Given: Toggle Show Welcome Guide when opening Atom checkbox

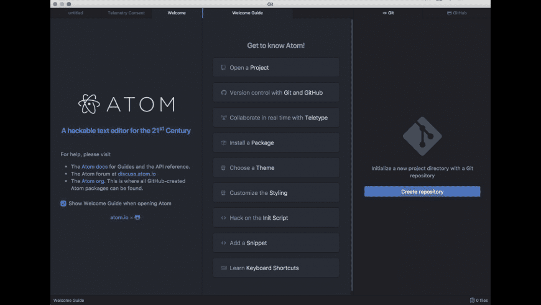Looking at the screenshot, I should [x=63, y=204].
